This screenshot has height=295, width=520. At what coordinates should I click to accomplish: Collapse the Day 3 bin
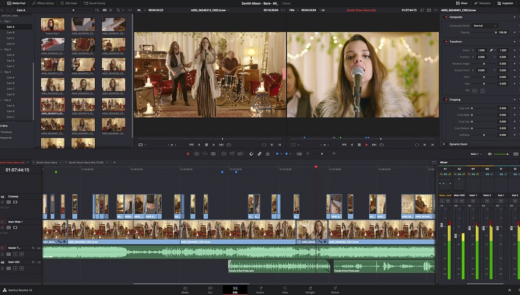2,72
